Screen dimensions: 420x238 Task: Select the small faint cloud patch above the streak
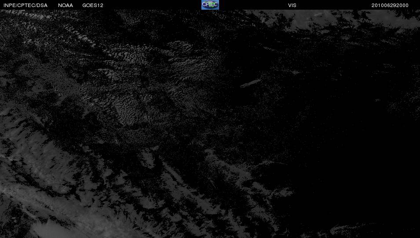(x=295, y=72)
